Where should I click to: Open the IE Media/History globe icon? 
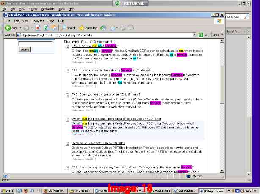(x=103, y=28)
